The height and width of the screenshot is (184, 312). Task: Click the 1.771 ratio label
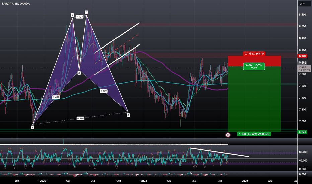[x=104, y=91]
